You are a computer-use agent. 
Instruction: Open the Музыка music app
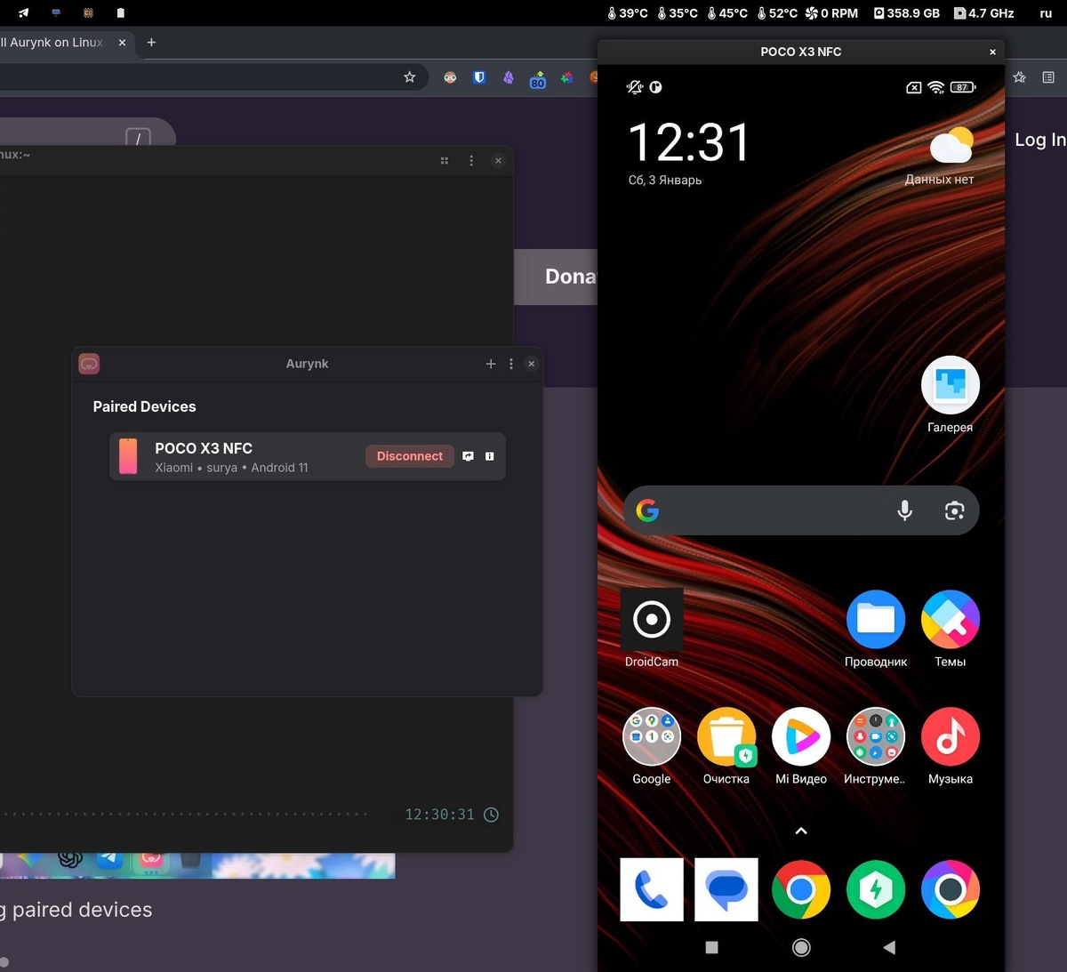click(x=951, y=745)
